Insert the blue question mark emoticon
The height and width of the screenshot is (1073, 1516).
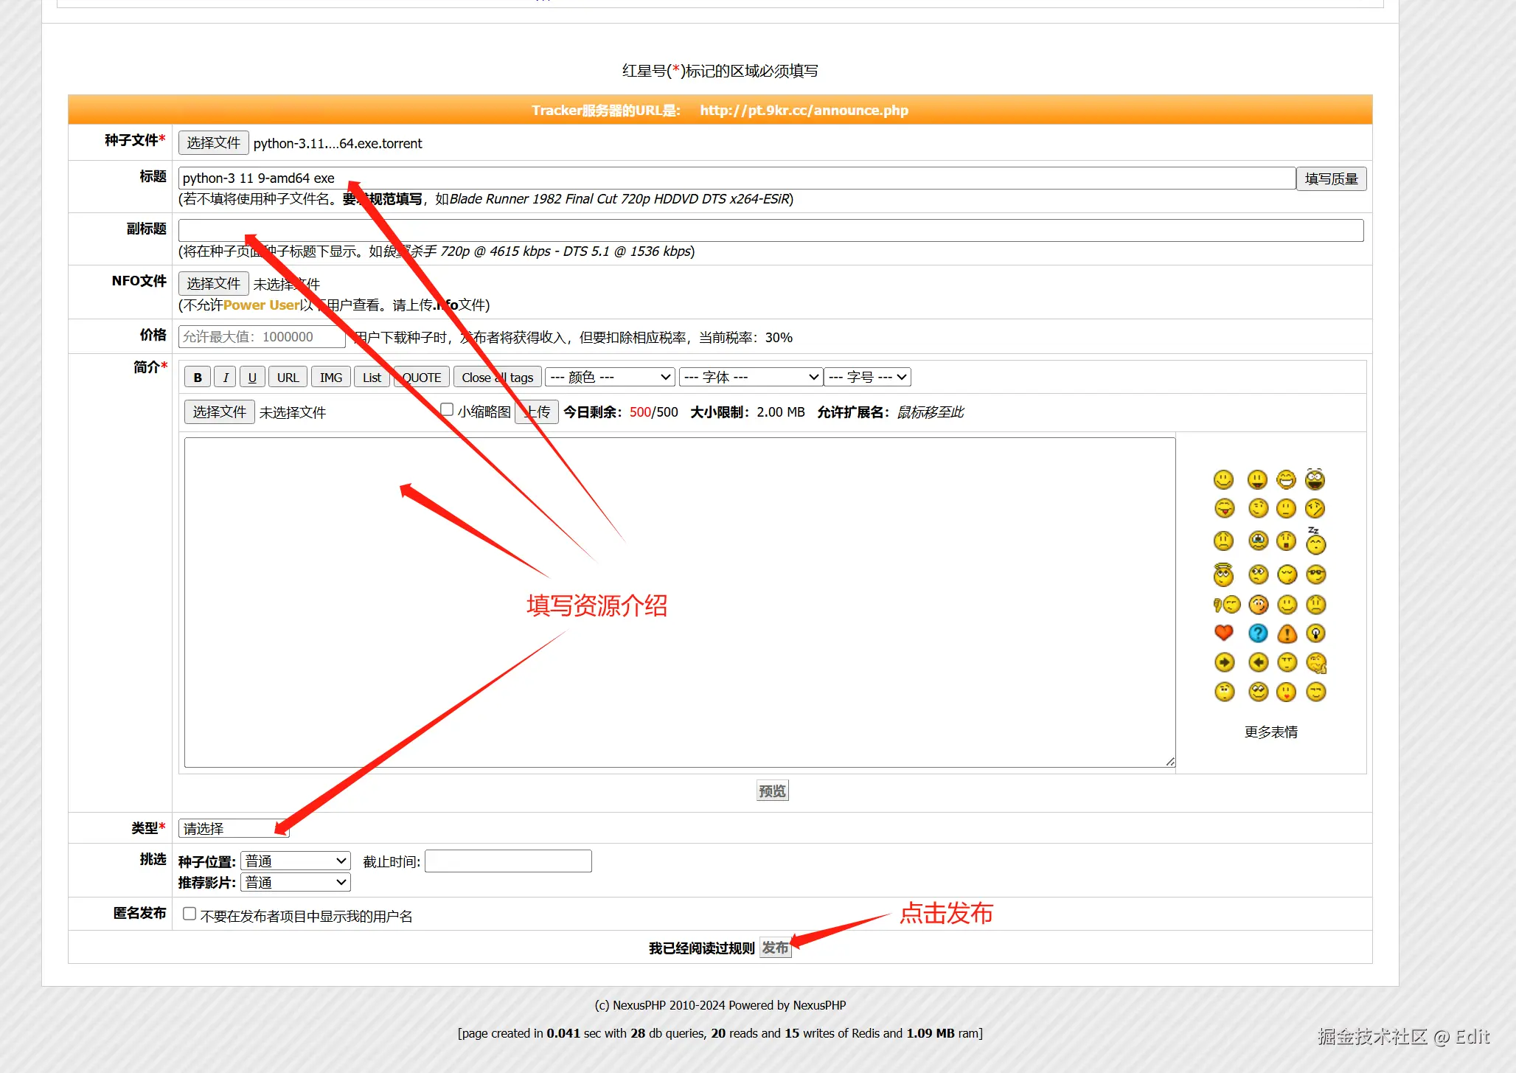pyautogui.click(x=1258, y=633)
